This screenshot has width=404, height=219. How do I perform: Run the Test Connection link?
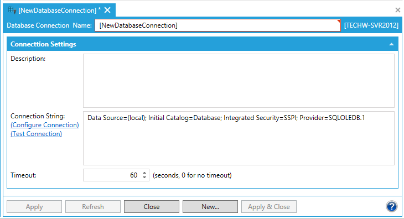click(36, 134)
